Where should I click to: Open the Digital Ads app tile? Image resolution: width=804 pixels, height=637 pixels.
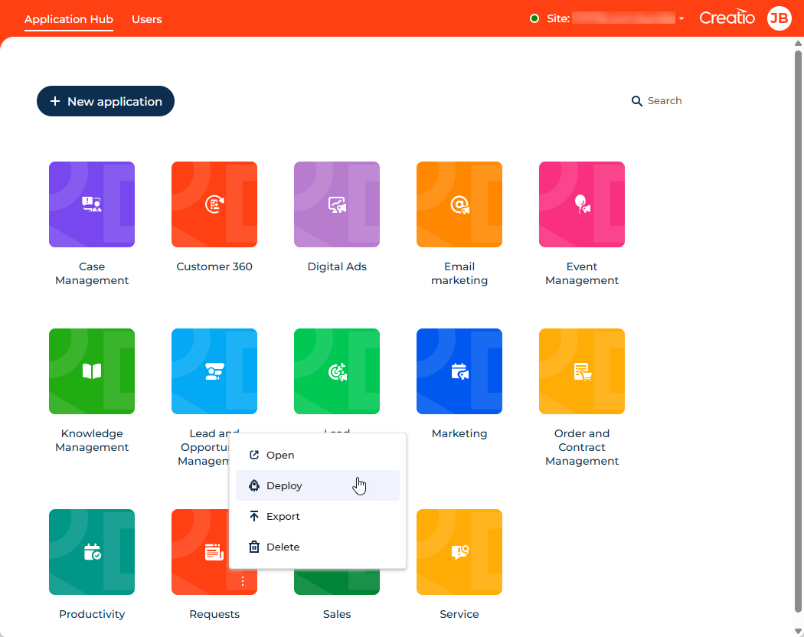click(x=337, y=204)
